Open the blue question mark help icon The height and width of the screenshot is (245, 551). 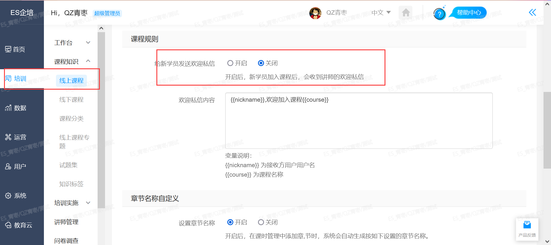[439, 14]
